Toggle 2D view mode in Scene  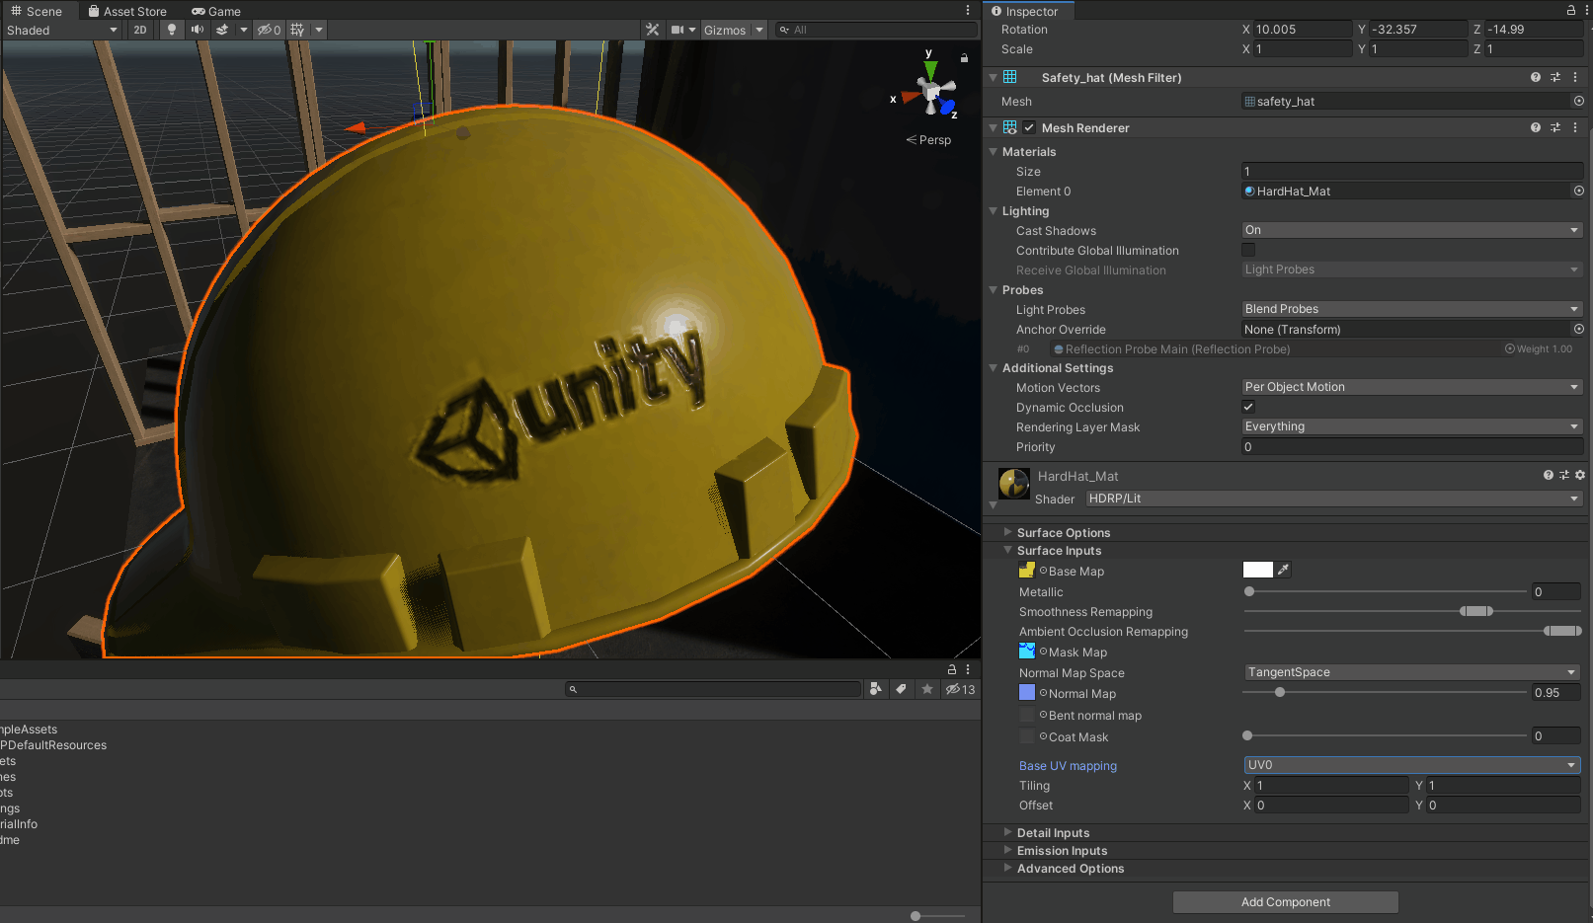[x=140, y=30]
